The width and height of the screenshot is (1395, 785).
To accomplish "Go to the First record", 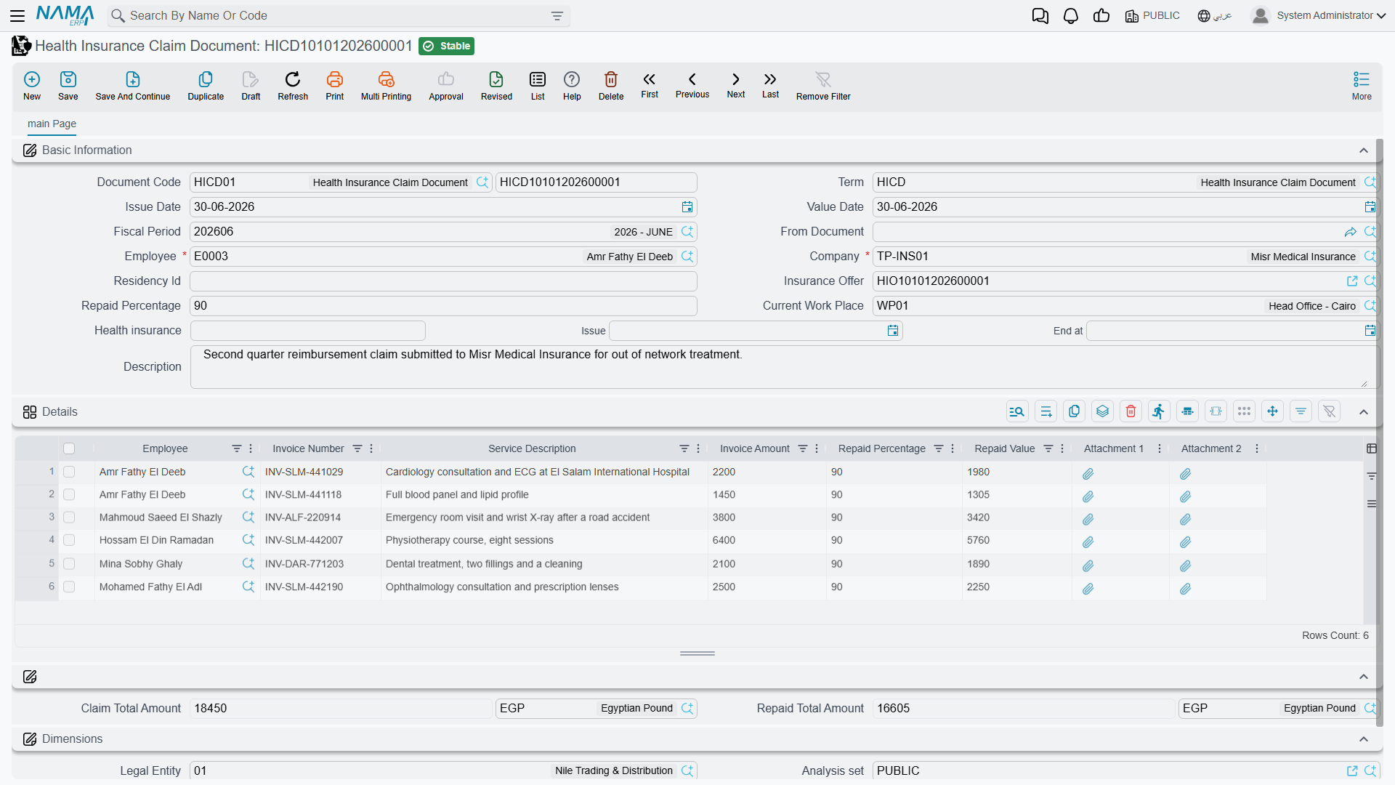I will (650, 85).
